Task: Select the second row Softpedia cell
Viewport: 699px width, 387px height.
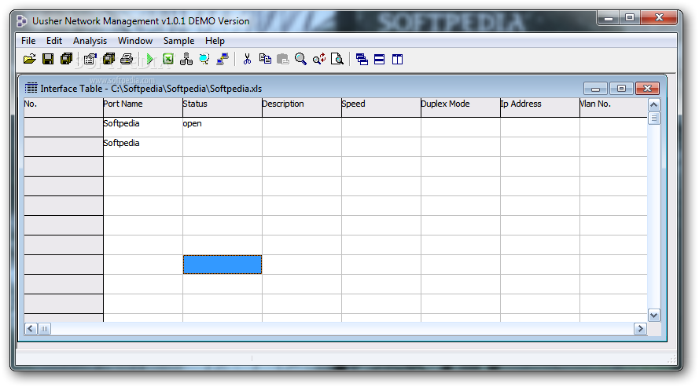Action: (x=143, y=147)
